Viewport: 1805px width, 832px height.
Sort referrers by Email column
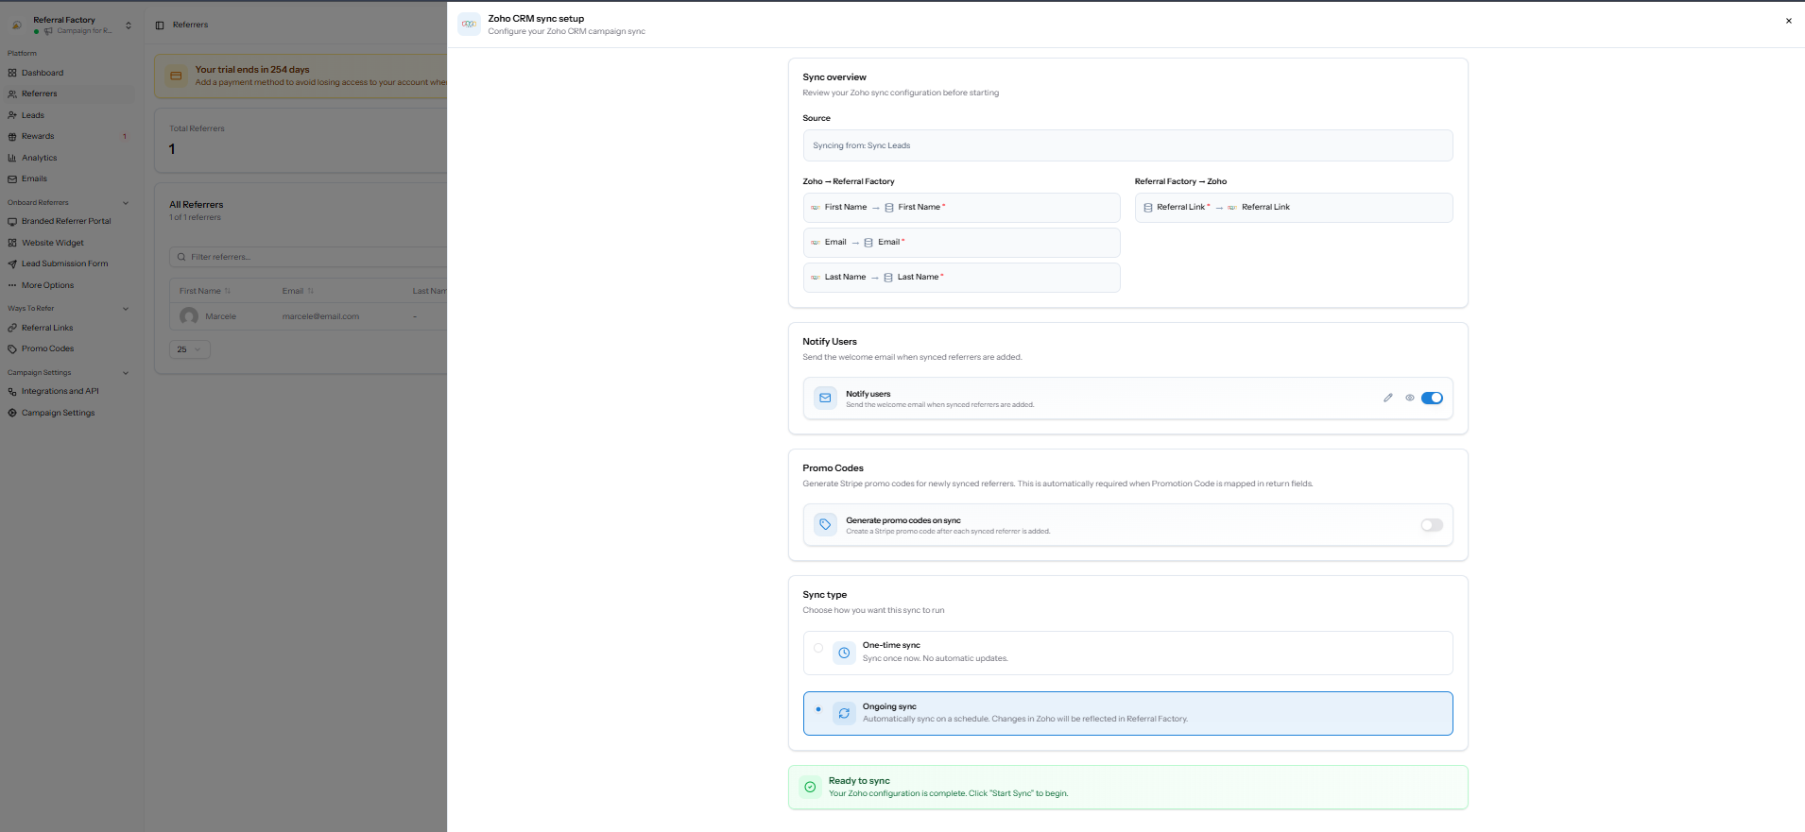(298, 291)
